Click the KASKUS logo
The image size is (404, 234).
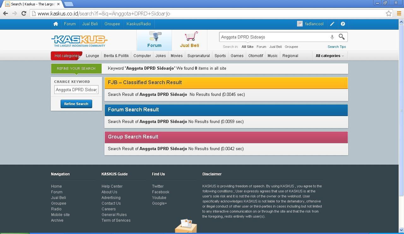[79, 41]
